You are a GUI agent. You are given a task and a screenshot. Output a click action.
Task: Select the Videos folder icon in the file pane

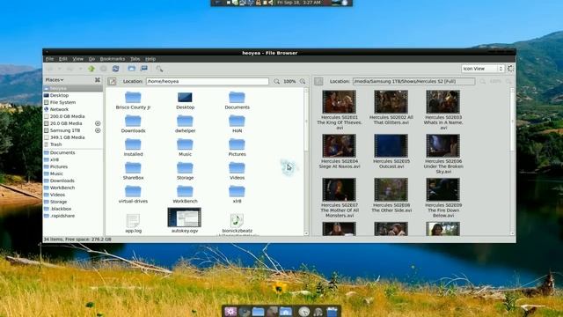coord(237,167)
